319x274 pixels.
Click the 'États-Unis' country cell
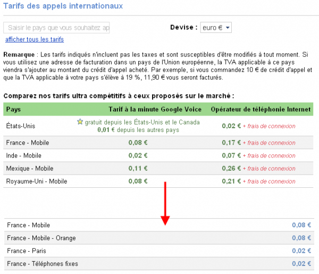tap(21, 126)
